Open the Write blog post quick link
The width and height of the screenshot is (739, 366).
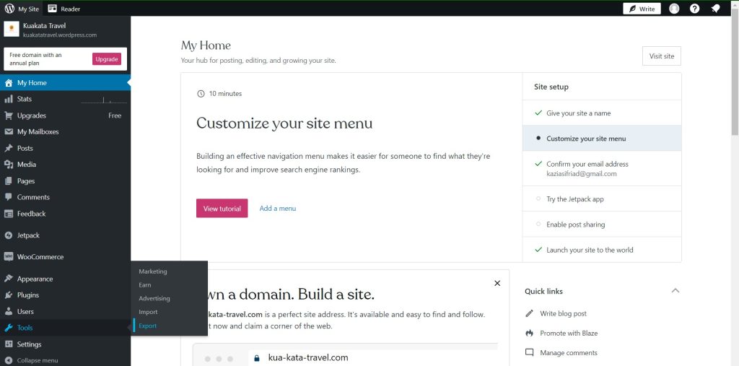coord(563,313)
